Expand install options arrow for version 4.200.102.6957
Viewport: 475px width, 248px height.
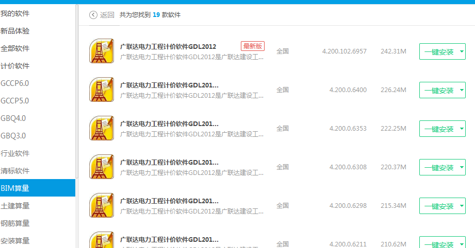click(x=462, y=51)
